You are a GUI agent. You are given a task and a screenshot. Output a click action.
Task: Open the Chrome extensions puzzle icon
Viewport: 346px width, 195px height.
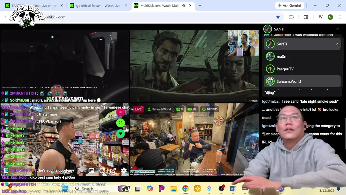coord(291,17)
